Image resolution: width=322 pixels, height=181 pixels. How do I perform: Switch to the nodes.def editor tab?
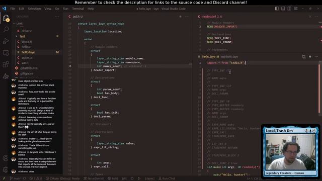click(x=210, y=17)
